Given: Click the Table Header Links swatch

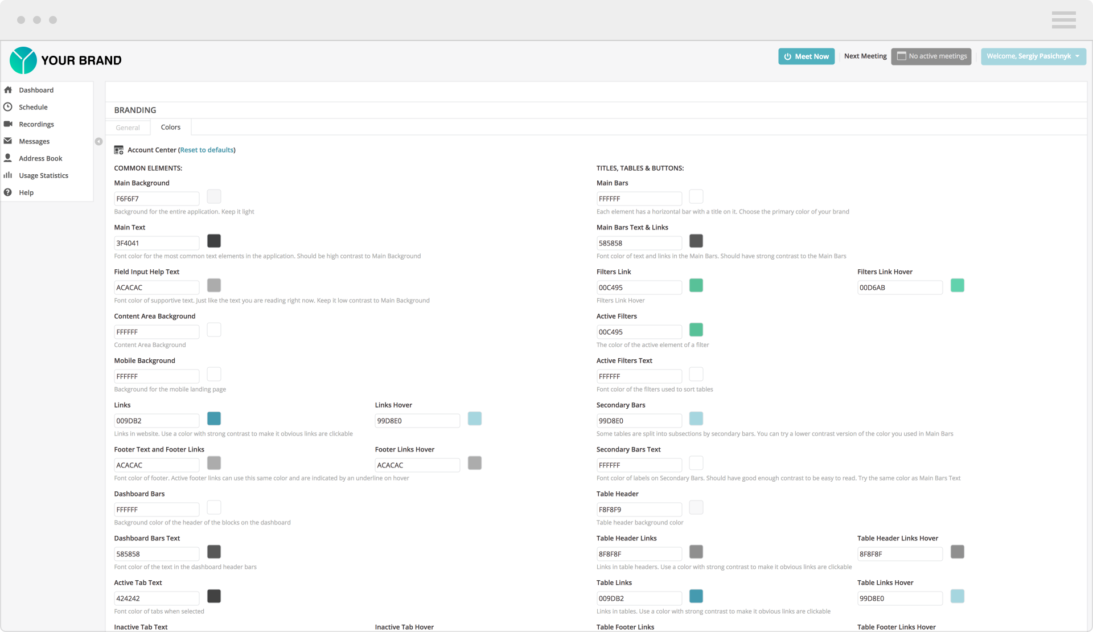Looking at the screenshot, I should 696,552.
